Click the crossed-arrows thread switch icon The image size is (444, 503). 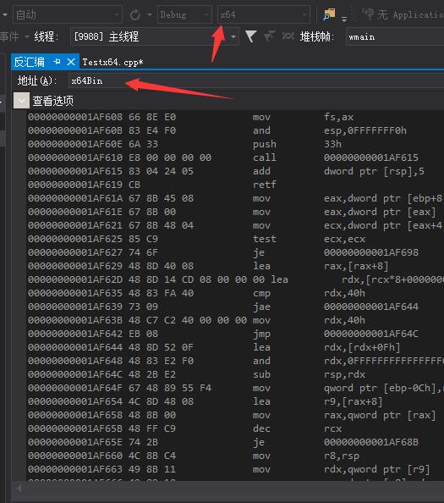pos(288,36)
